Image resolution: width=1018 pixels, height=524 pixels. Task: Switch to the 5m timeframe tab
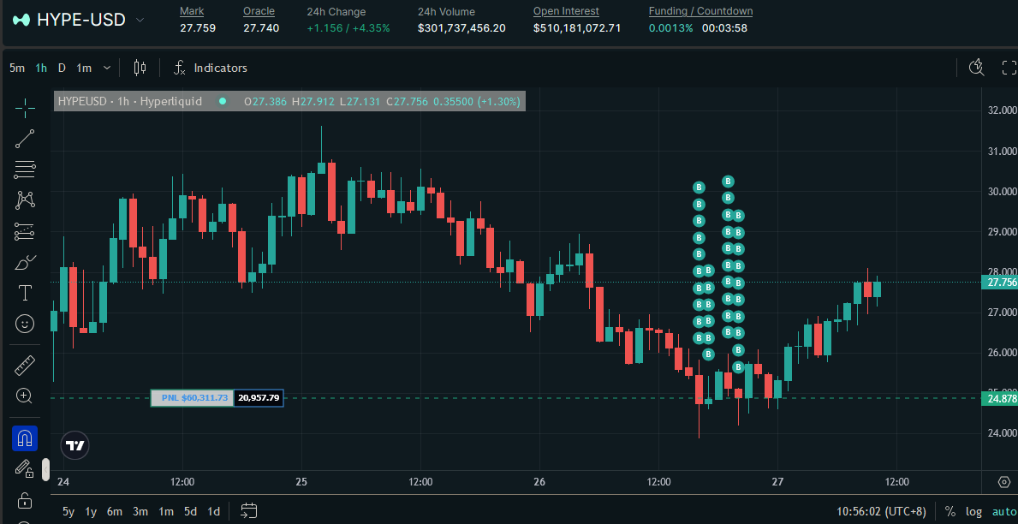pyautogui.click(x=17, y=67)
